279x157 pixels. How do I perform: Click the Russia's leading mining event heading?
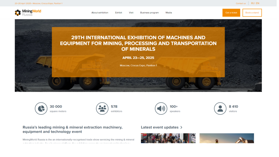coord(72,129)
